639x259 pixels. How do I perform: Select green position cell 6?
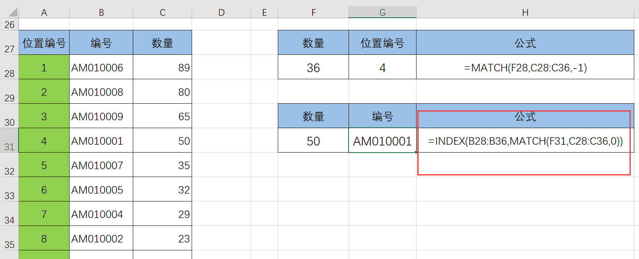[x=44, y=189]
